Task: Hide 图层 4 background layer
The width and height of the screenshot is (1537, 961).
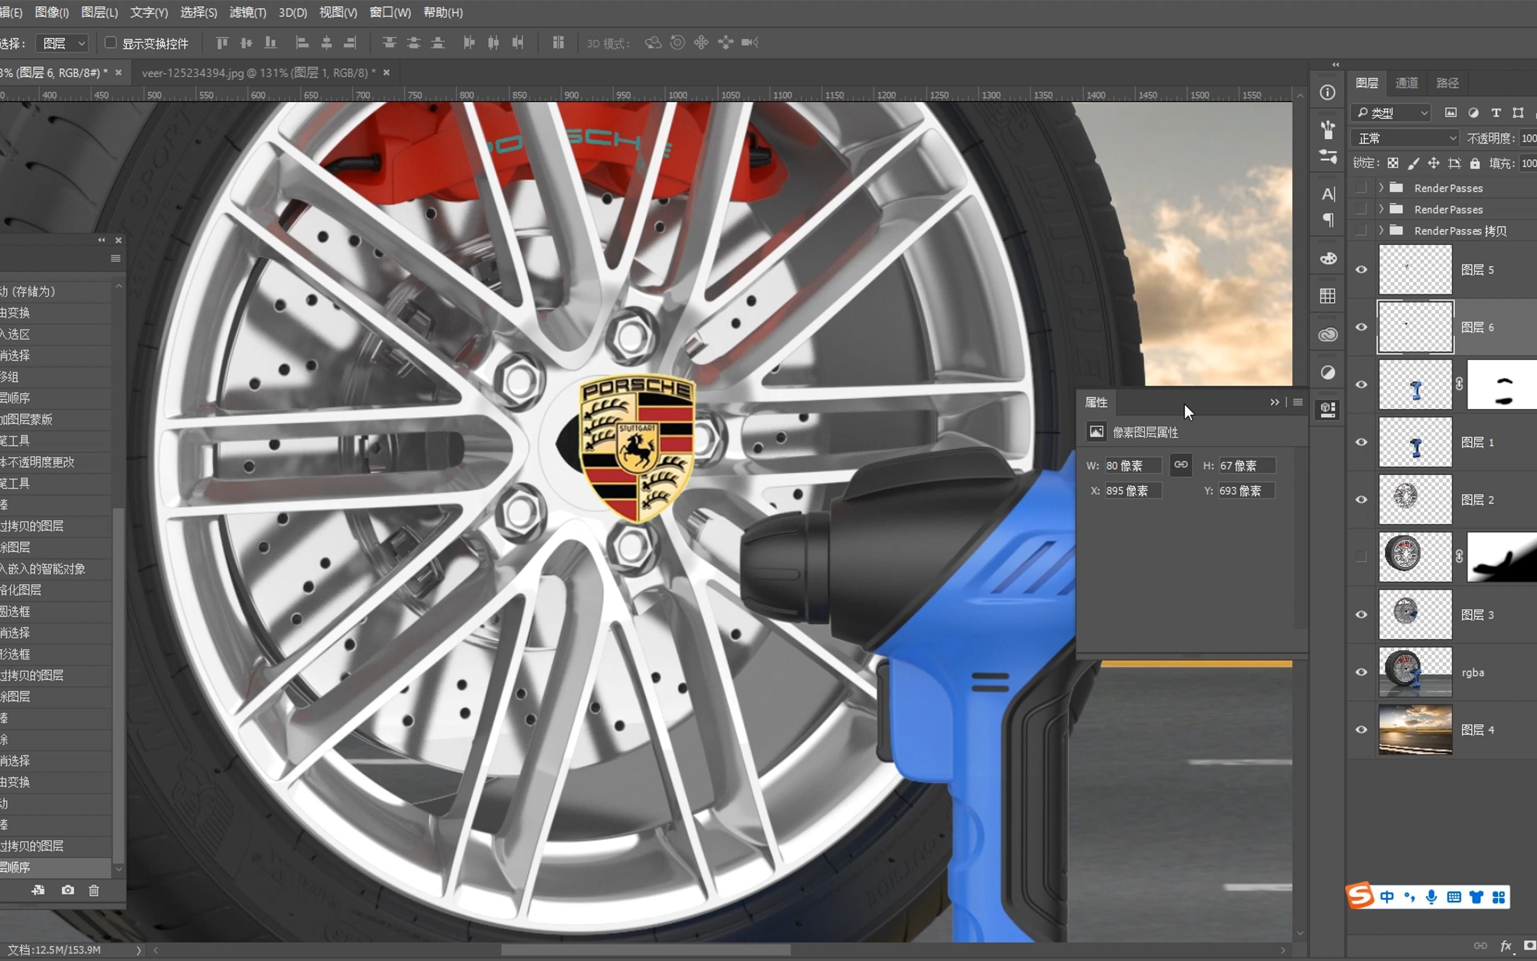Action: (1361, 729)
